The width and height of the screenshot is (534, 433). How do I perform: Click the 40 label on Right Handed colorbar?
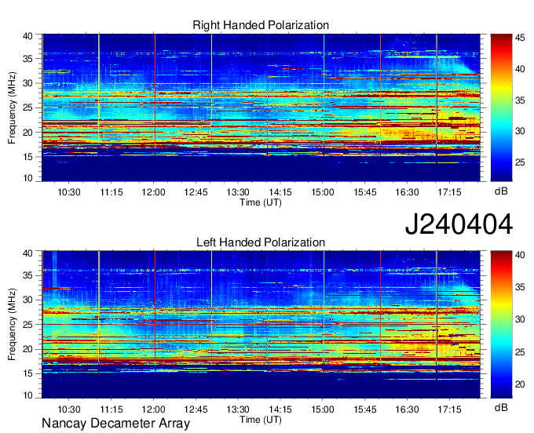(x=520, y=69)
